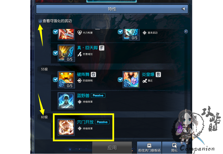Click the 内力恢复 red skill icon
Image resolution: width=223 pixels, height=154 pixels.
66,34
